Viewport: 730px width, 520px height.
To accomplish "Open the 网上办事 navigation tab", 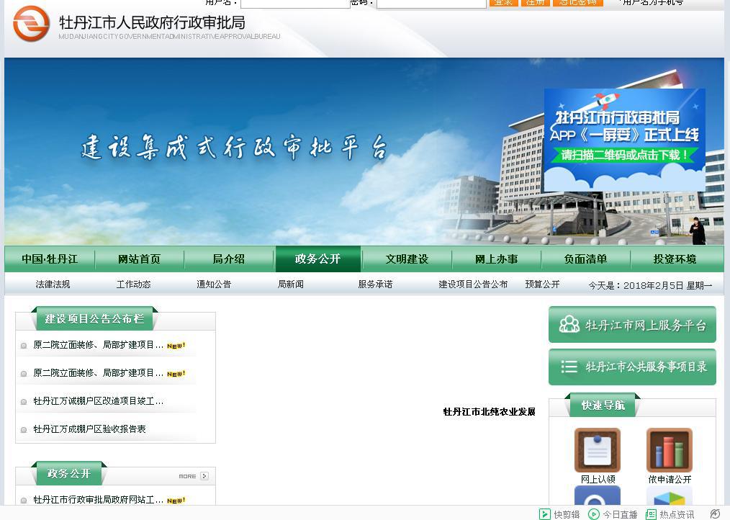I will click(496, 259).
